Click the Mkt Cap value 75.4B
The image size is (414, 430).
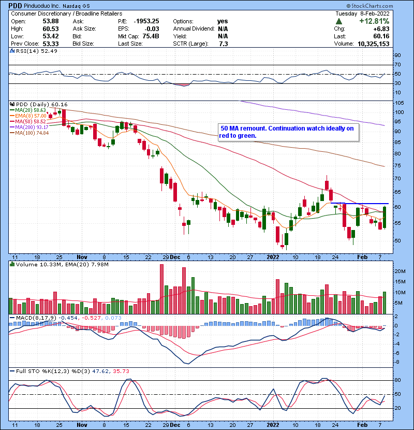[x=151, y=36]
